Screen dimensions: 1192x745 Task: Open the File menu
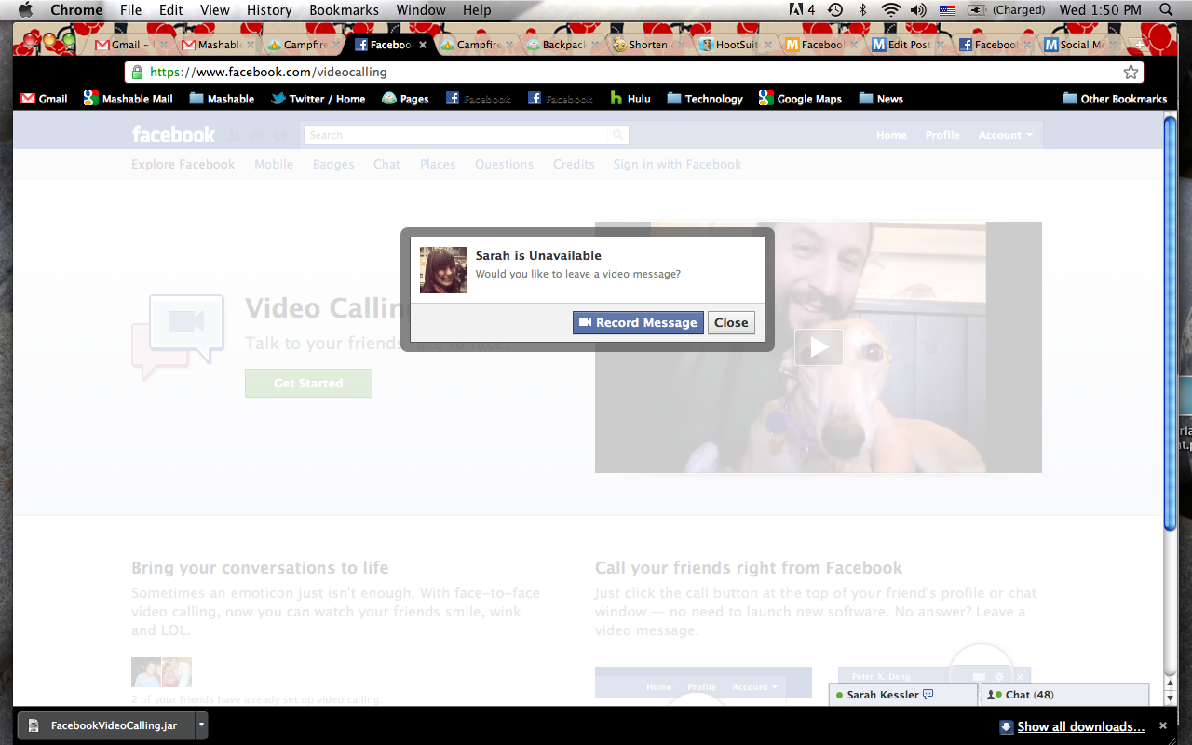tap(130, 10)
